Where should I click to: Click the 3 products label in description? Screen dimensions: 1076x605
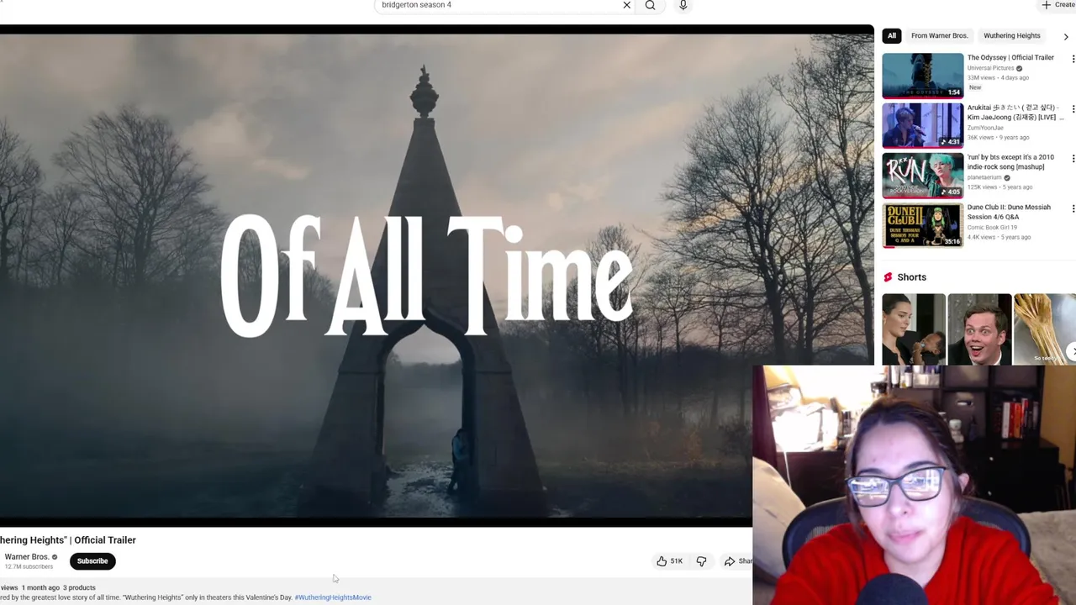pyautogui.click(x=79, y=587)
